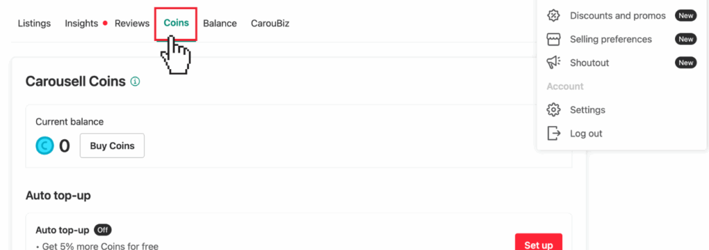709x250 pixels.
Task: Open the Insights tab
Action: (82, 24)
